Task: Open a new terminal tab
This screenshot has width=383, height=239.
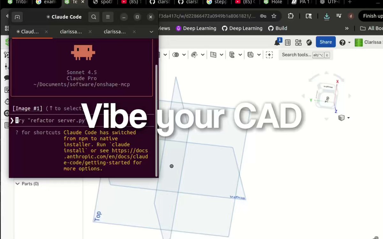Action: (17, 17)
